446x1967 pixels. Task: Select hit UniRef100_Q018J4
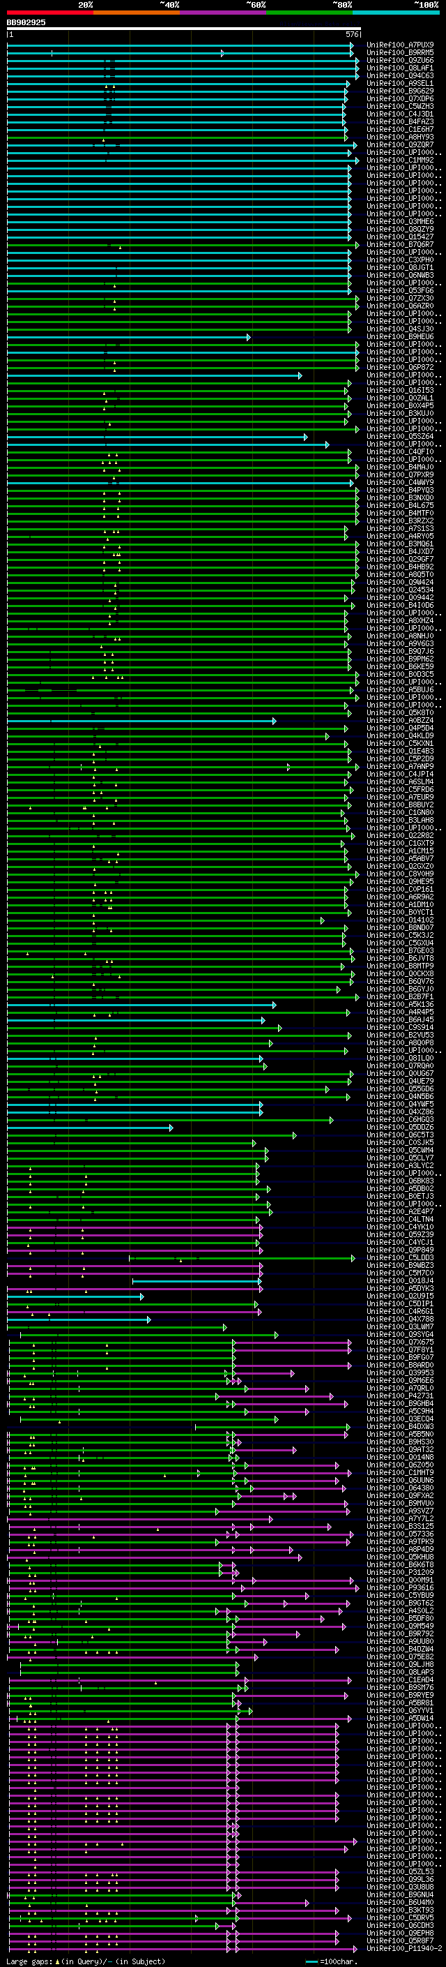(x=400, y=1280)
